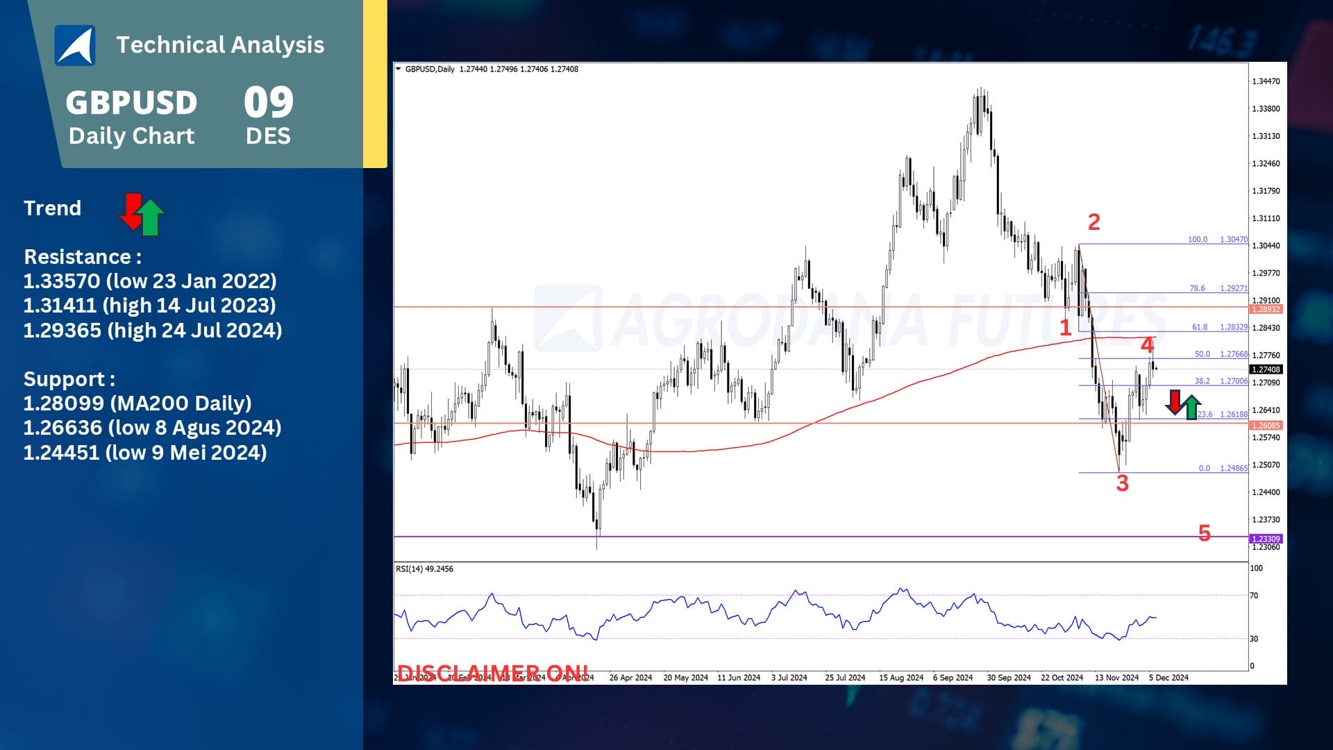Select the purple 1.23309 price level tag
This screenshot has height=750, width=1333.
pyautogui.click(x=1266, y=539)
